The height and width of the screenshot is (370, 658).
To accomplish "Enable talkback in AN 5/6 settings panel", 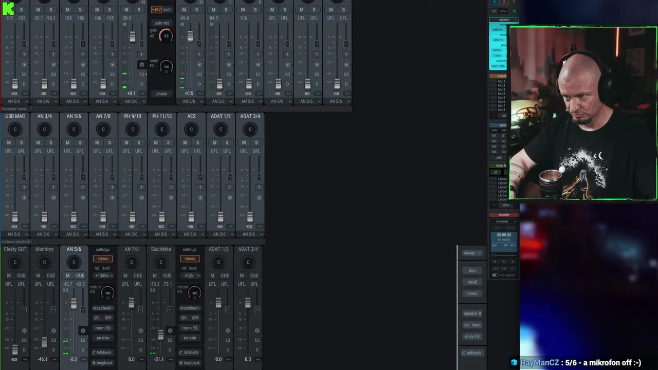I will pos(102,353).
